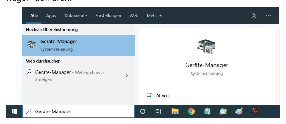Expand web result with chevron arrow

tap(127, 75)
